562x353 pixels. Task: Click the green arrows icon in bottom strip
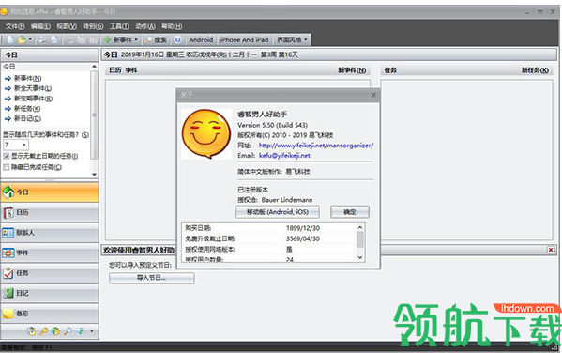pos(80,331)
